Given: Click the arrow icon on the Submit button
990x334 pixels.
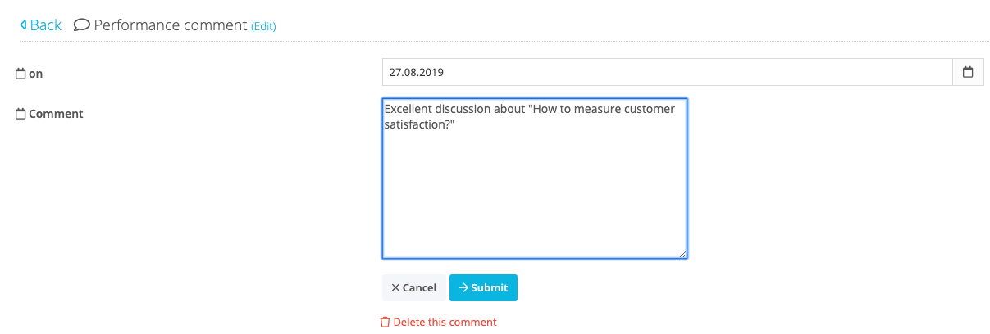Looking at the screenshot, I should click(463, 288).
